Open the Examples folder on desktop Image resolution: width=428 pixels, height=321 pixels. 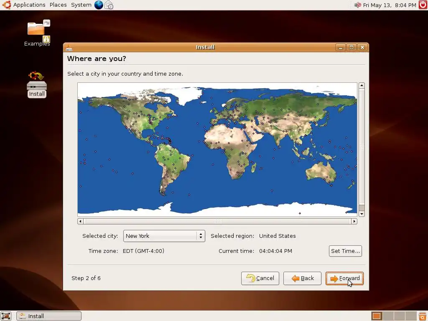[37, 33]
